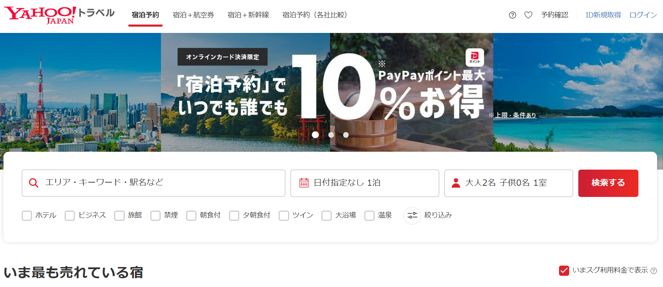This screenshot has width=663, height=287.
Task: Click the calendar icon in date field
Action: [304, 183]
